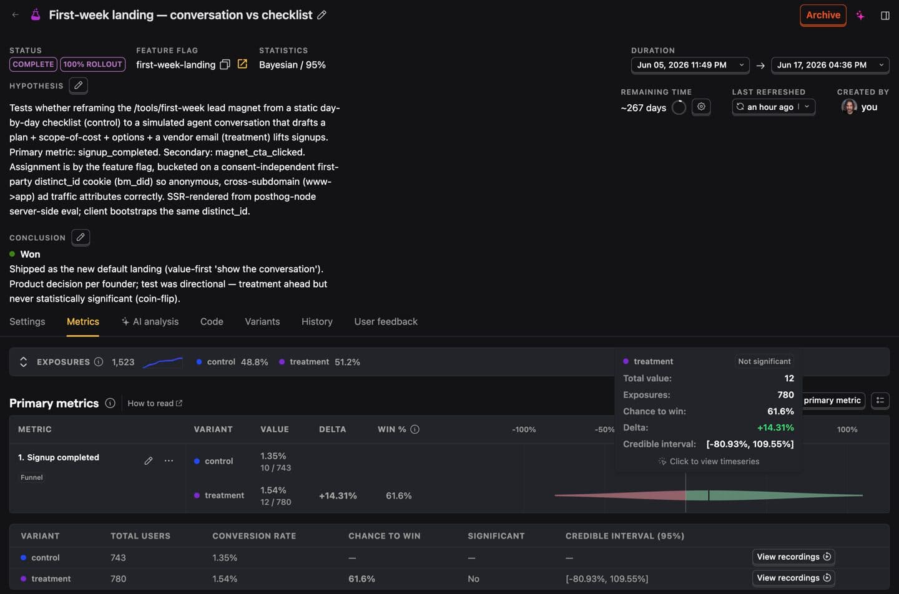Click the 'No' significance cell for treatment

click(473, 579)
